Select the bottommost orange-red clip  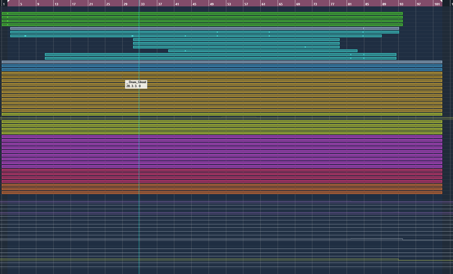(222, 192)
